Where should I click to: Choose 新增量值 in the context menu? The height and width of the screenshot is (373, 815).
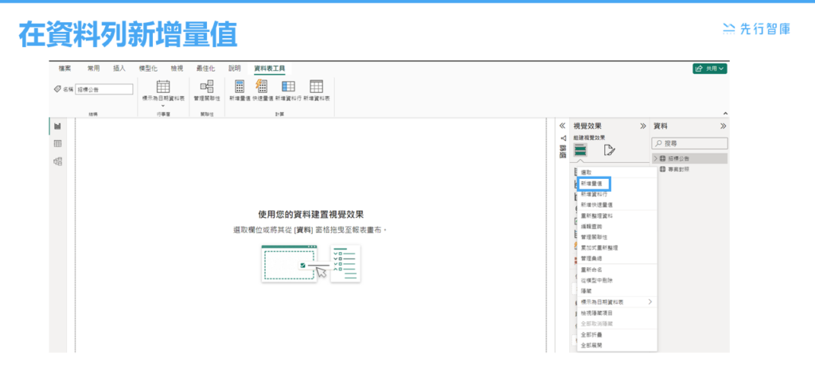coord(617,184)
